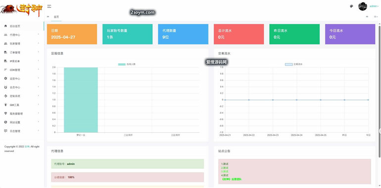Image resolution: width=381 pixels, height=188 pixels.
Task: Click the 今日流水 purple card
Action: click(350, 34)
